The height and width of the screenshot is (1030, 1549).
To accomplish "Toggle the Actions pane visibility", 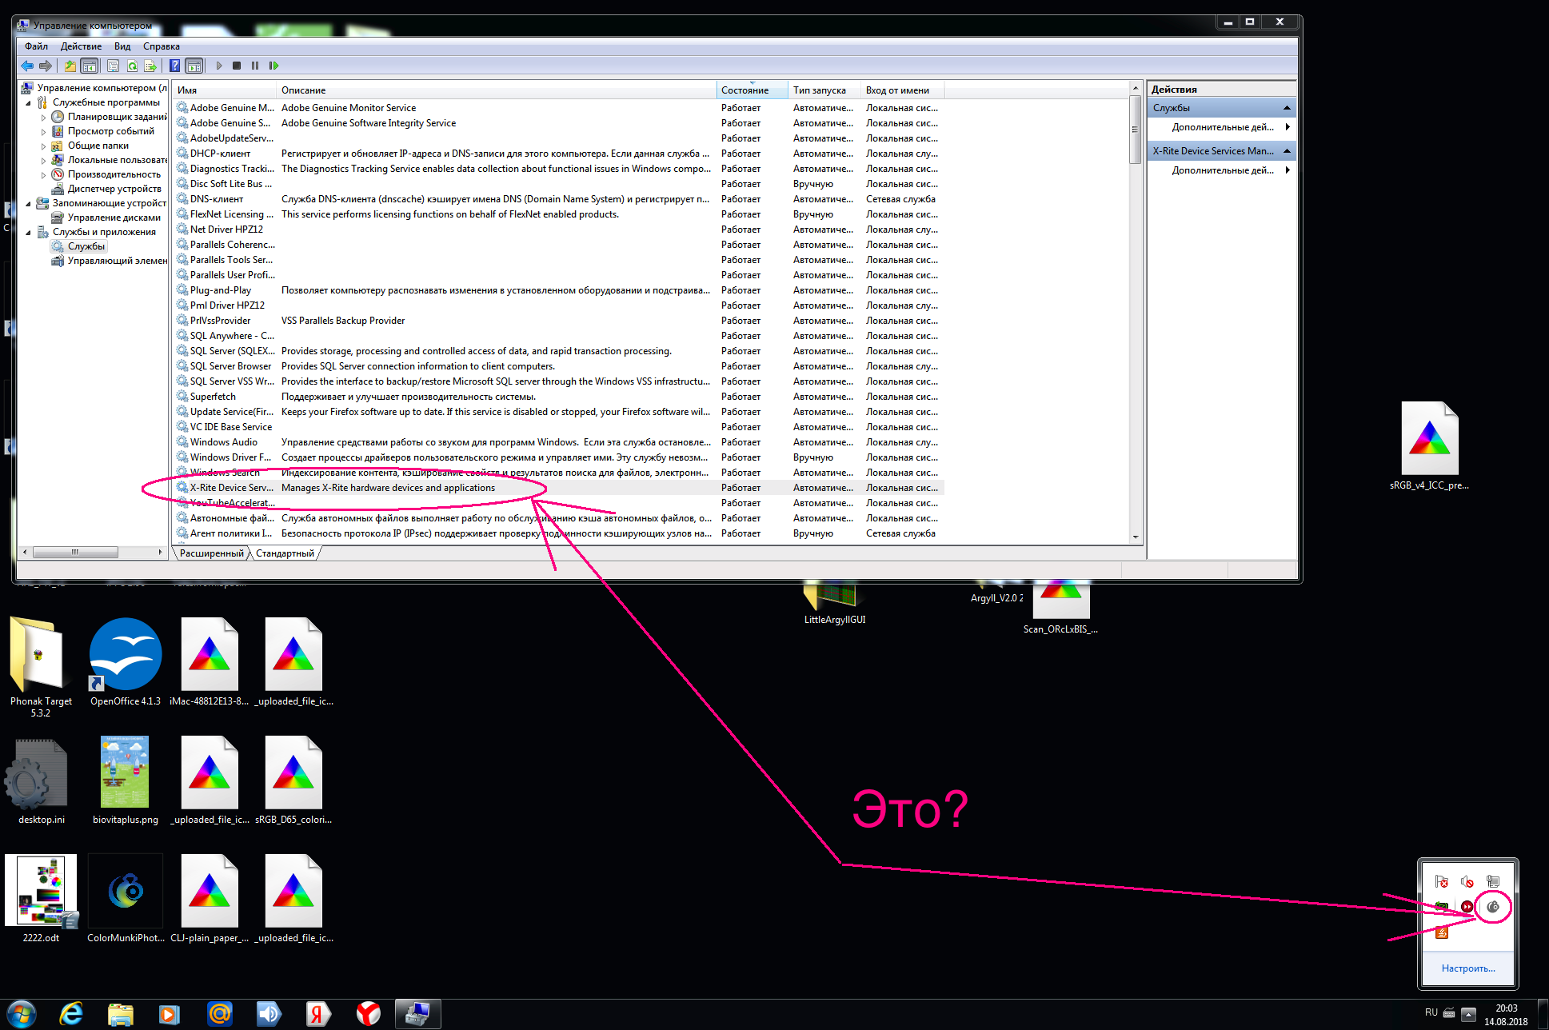I will (194, 66).
